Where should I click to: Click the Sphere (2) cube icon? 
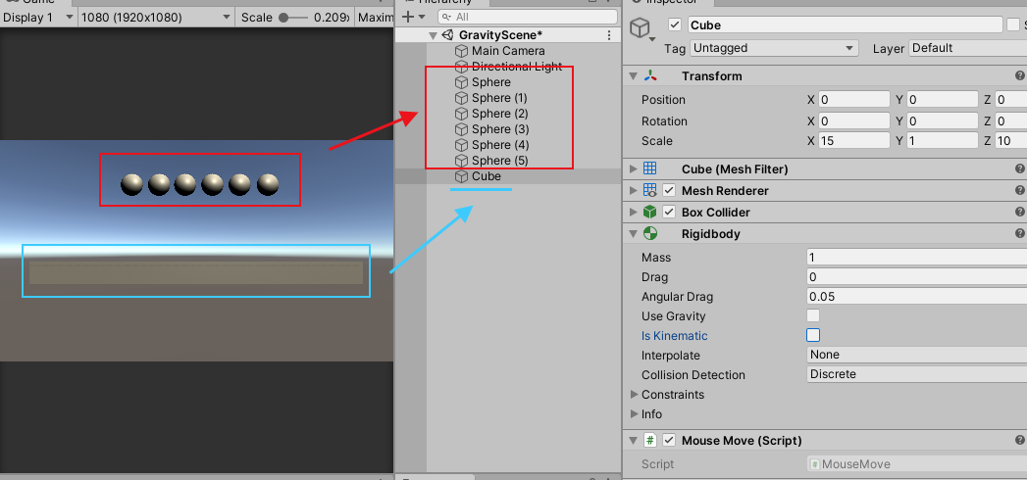click(x=461, y=114)
